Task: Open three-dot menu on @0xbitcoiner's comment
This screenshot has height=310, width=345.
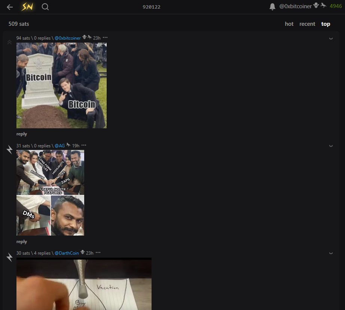Action: point(105,38)
